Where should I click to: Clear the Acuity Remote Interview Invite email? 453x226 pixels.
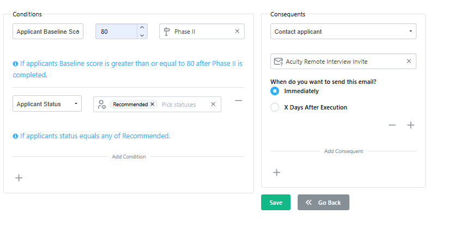click(409, 61)
